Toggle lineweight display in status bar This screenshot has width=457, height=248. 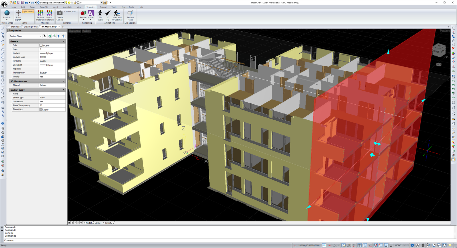click(x=392, y=245)
